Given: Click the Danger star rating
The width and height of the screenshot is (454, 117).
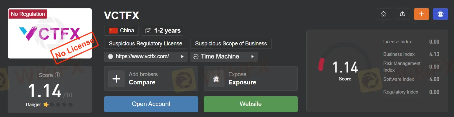Looking at the screenshot, I should (x=58, y=105).
